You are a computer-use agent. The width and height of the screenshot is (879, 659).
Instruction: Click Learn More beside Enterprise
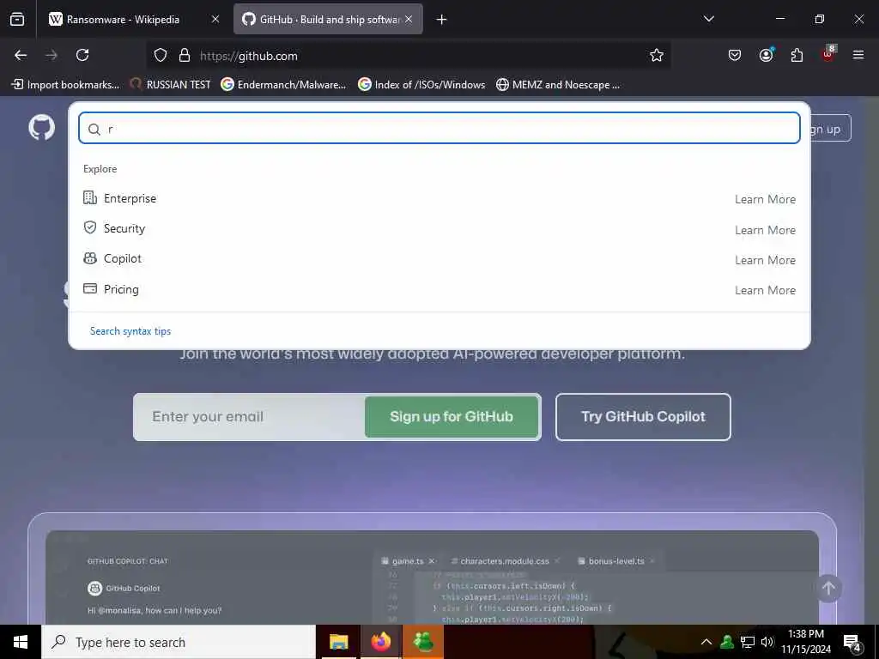[765, 199]
